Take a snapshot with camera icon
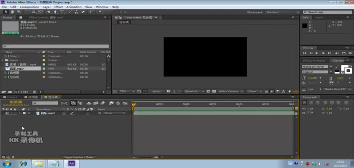Viewport: 354px width, 168px height. (x=169, y=91)
